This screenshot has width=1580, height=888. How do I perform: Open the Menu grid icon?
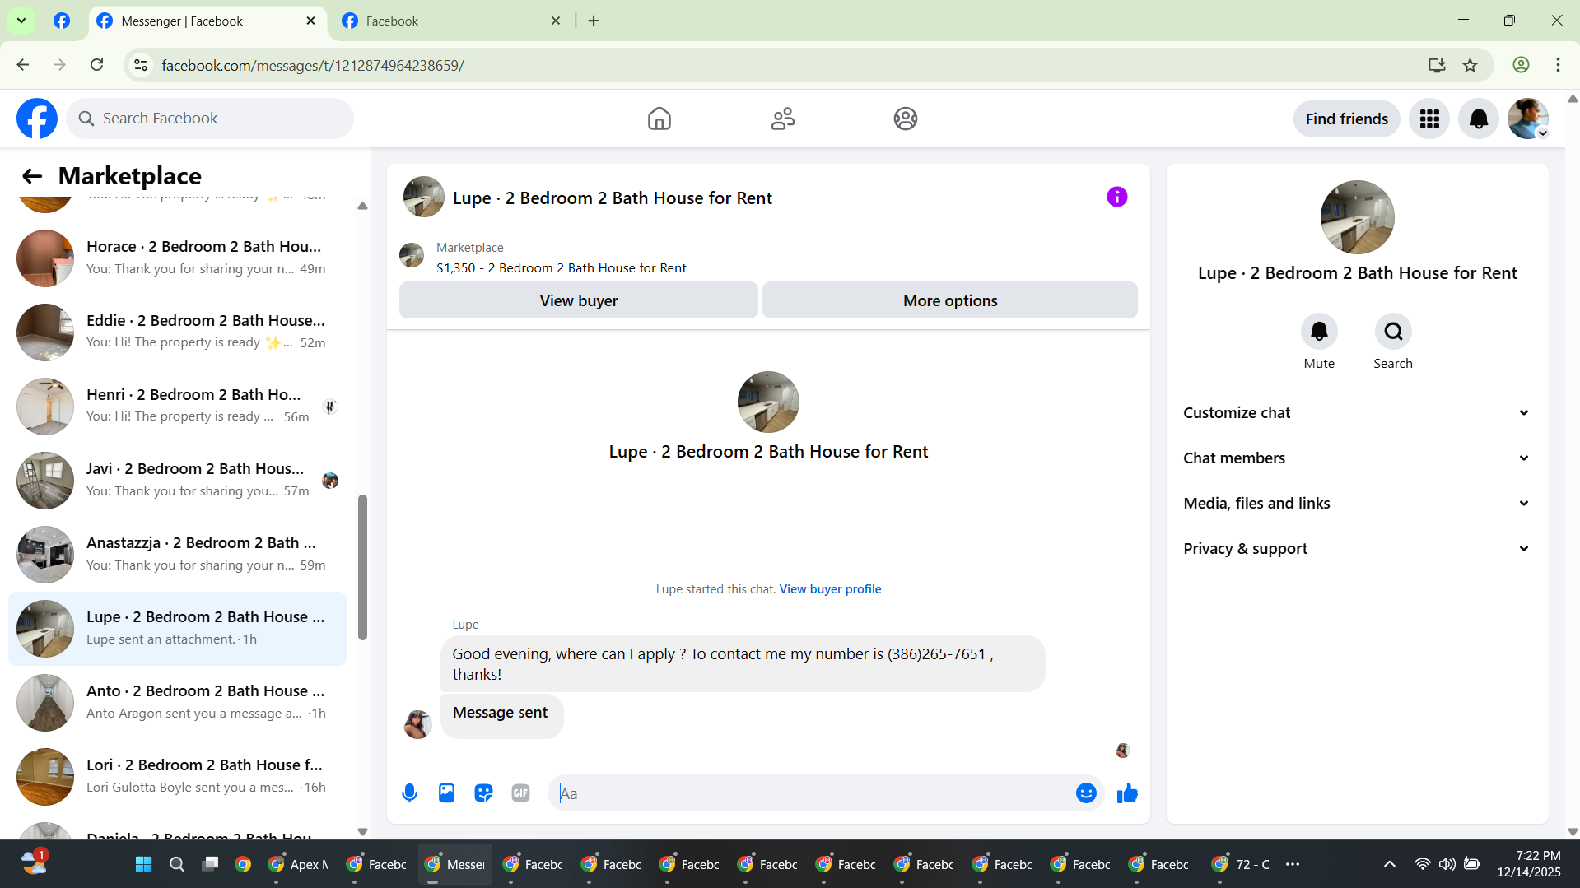1429,119
